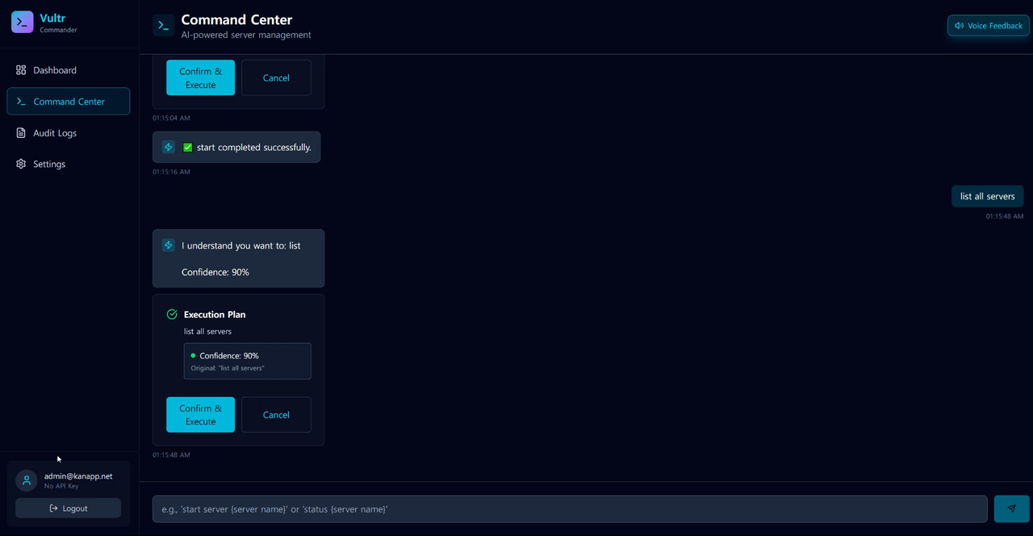The image size is (1033, 536).
Task: Click the 01:15:16 AM timestamp
Action: click(x=171, y=172)
